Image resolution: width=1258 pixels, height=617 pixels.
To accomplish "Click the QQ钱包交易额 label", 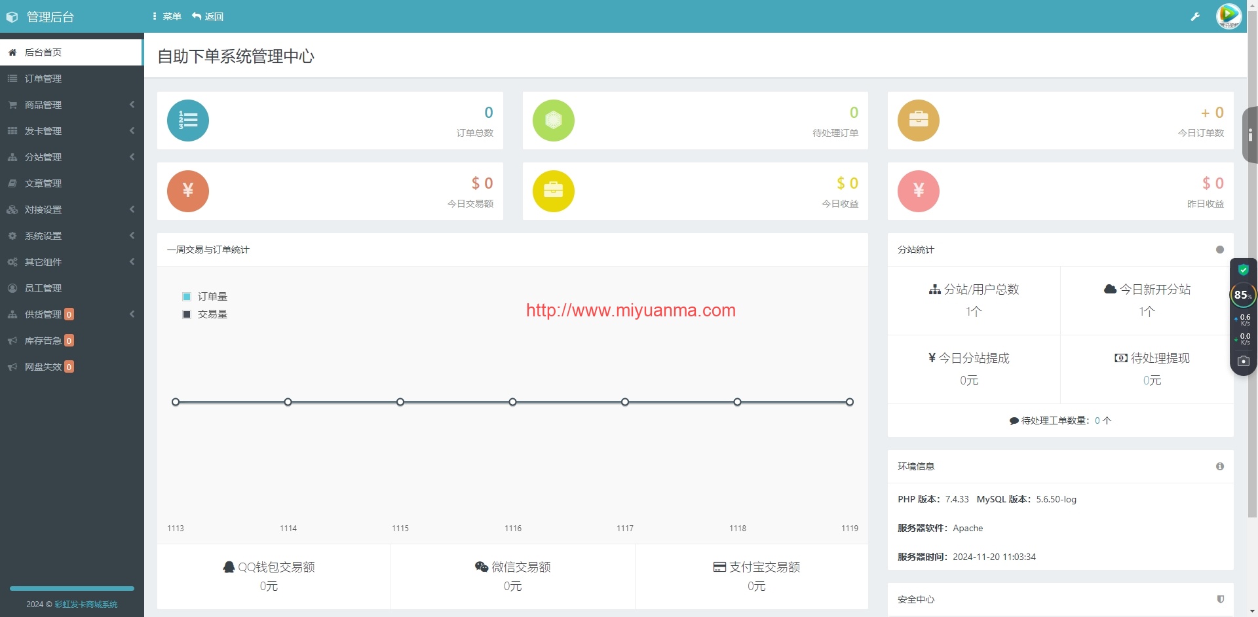I will pyautogui.click(x=269, y=567).
